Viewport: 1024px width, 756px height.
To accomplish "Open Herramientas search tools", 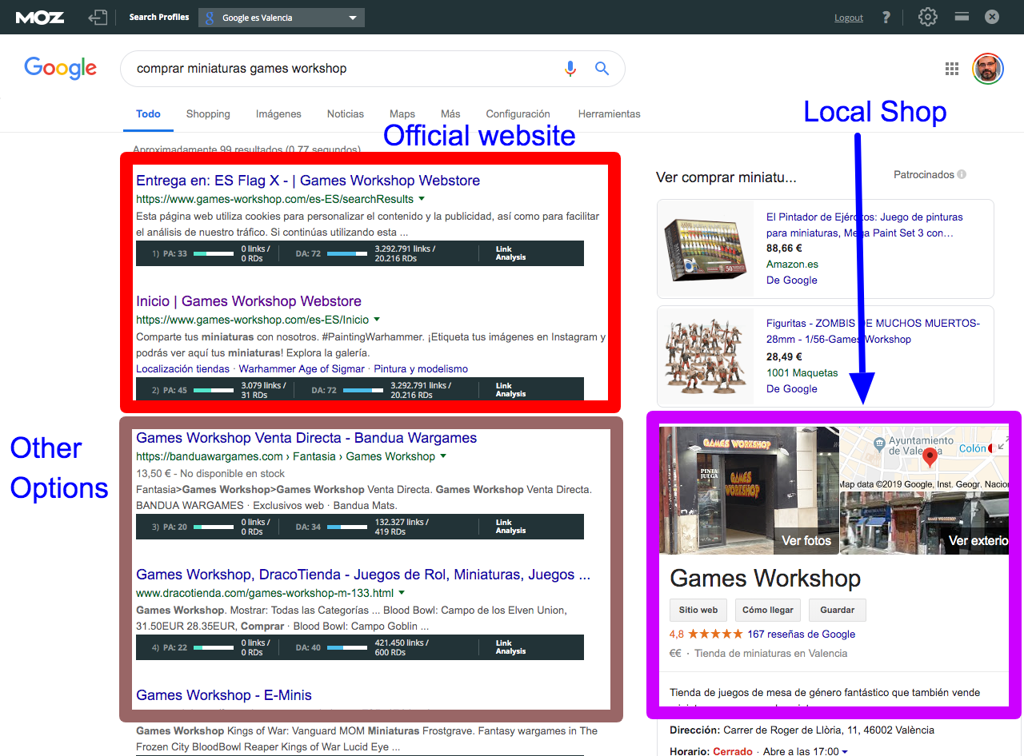I will tap(610, 113).
